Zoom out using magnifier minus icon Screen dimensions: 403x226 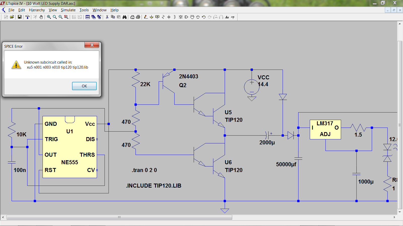tap(60, 17)
